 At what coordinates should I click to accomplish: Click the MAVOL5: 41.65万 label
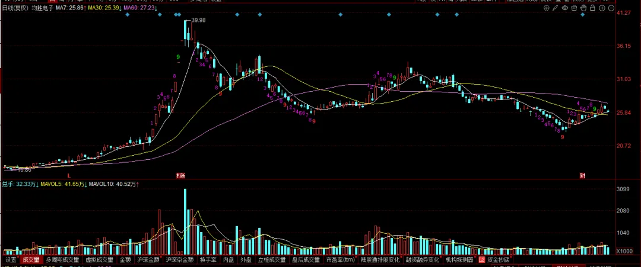[x=64, y=184]
